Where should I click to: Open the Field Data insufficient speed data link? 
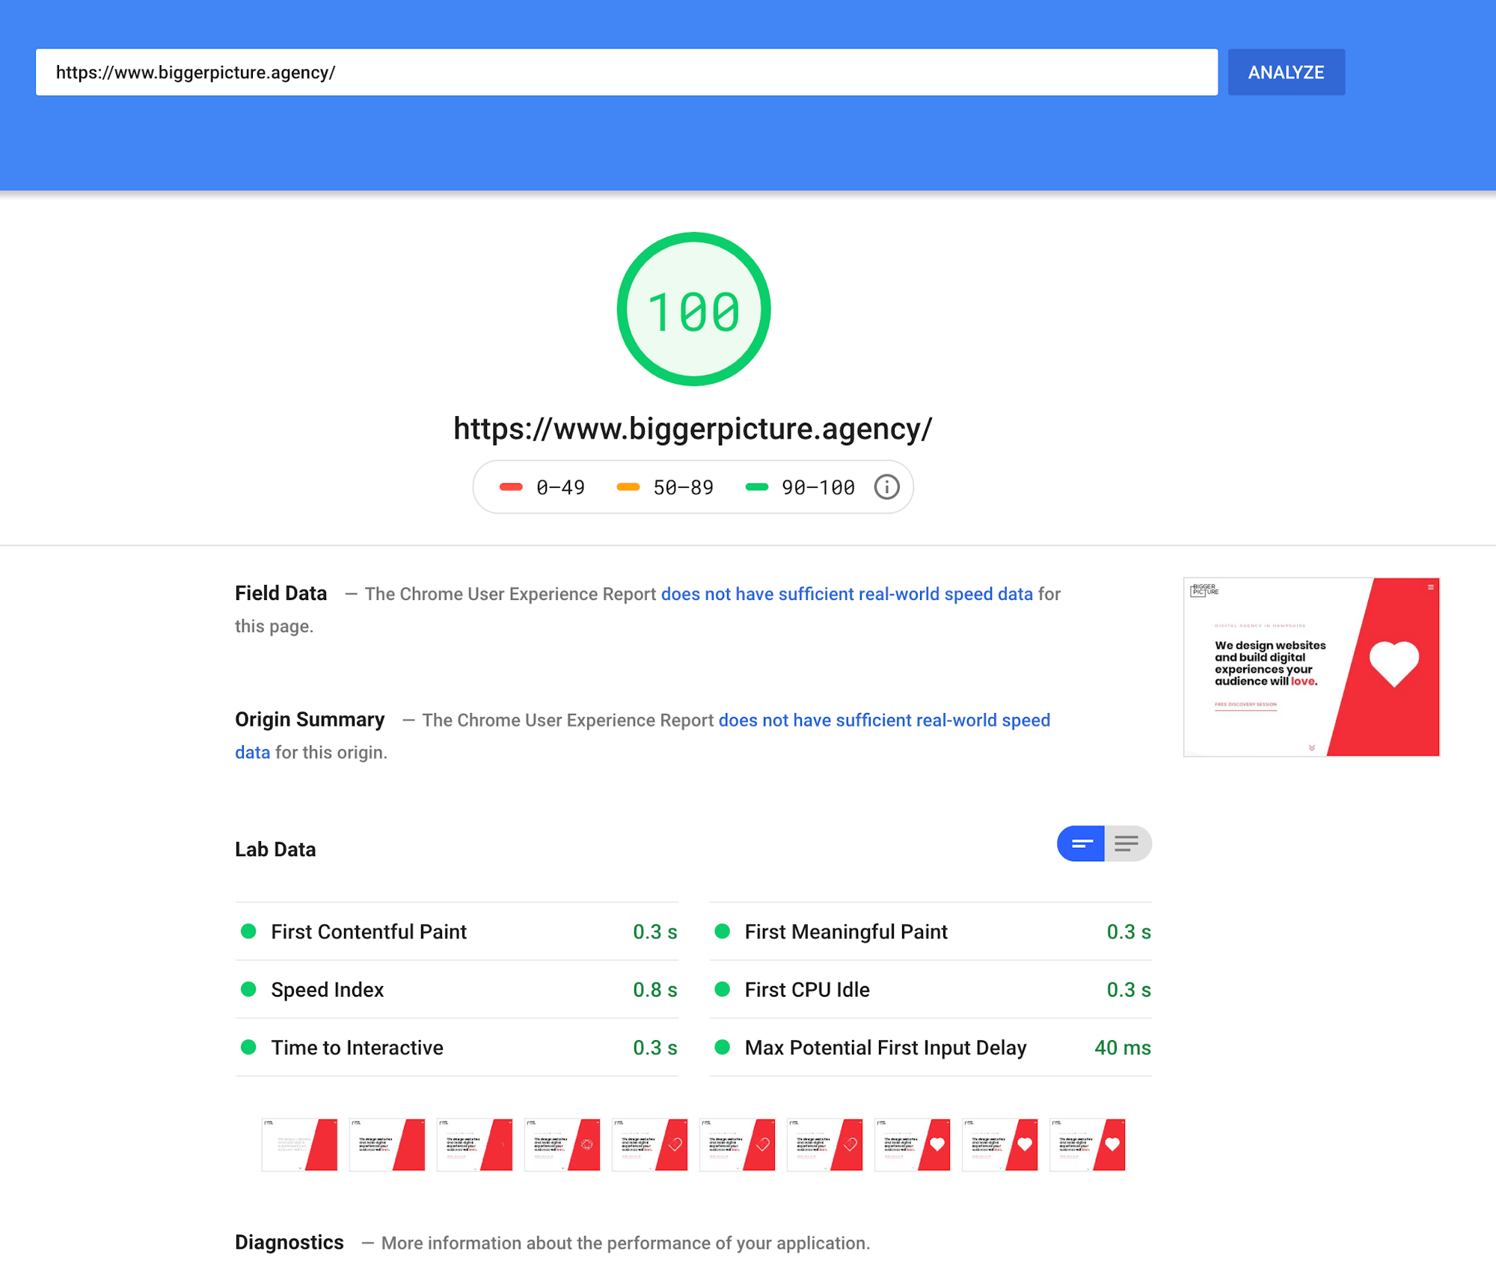847,593
